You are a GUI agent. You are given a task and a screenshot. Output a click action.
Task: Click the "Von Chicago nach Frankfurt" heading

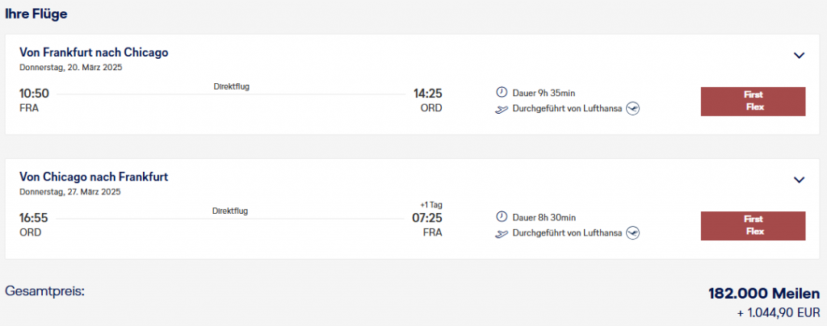(x=94, y=177)
